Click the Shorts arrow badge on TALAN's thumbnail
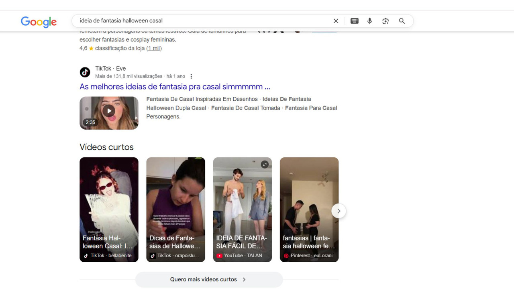The width and height of the screenshot is (514, 289). coord(264,164)
